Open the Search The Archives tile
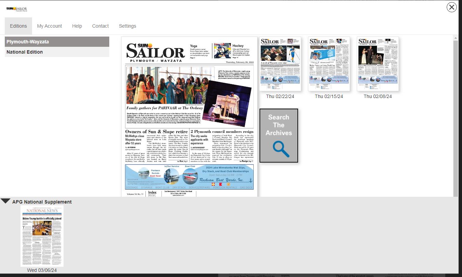Screen dimensions: 462x277 pyautogui.click(x=279, y=136)
